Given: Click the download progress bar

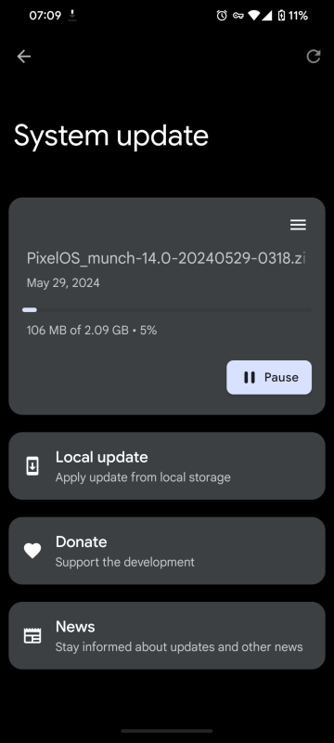Looking at the screenshot, I should pyautogui.click(x=166, y=310).
